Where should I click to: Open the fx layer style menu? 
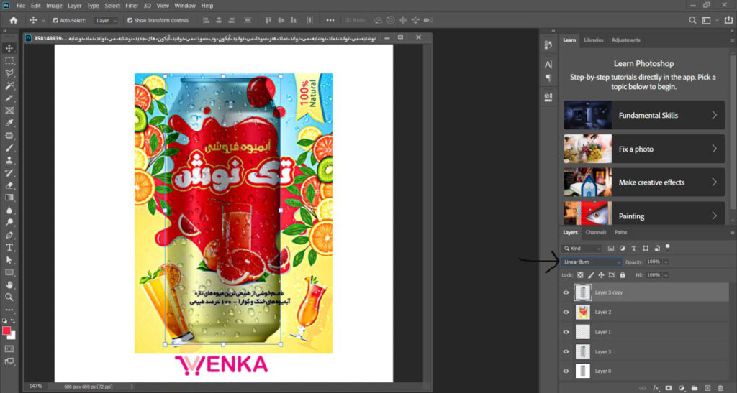tap(656, 388)
